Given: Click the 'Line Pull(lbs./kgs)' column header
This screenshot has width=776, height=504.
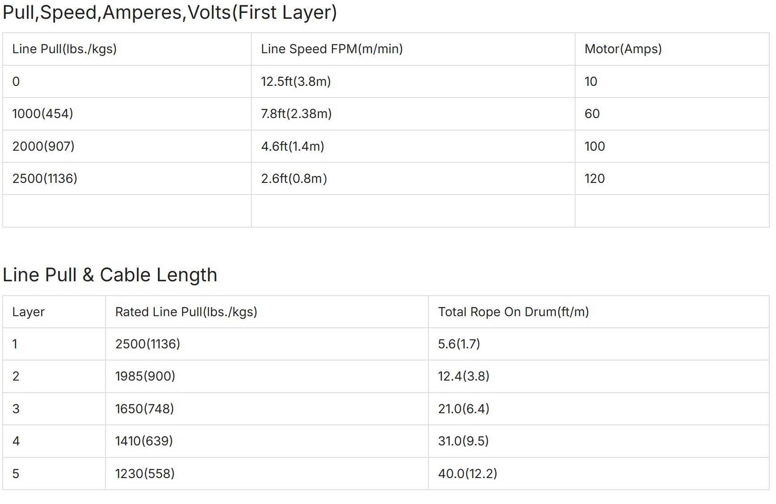Looking at the screenshot, I should 64,49.
